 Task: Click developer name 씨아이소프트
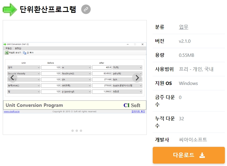coord(193,140)
